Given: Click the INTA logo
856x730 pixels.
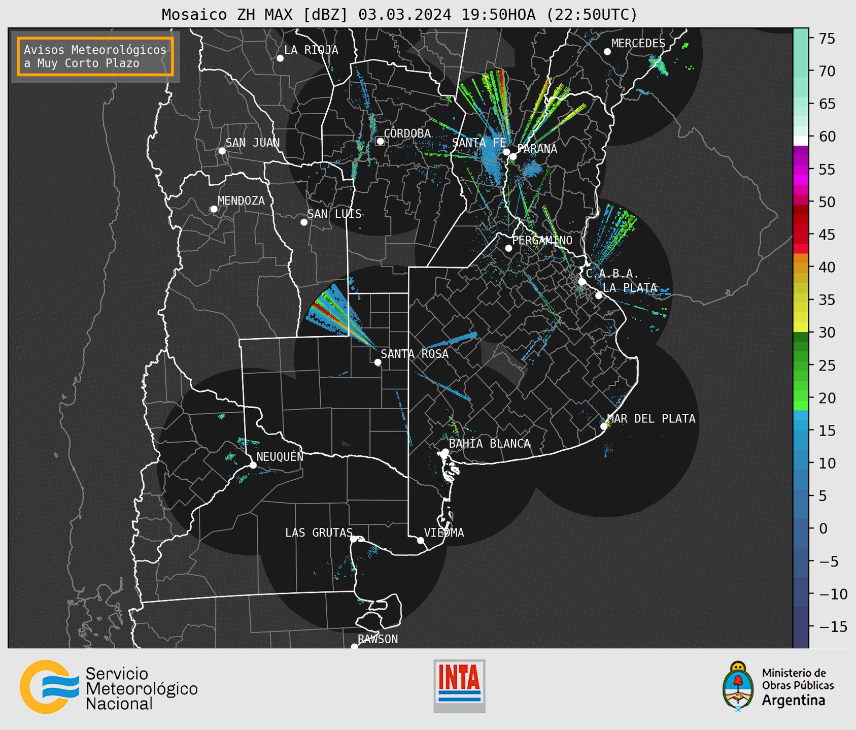Looking at the screenshot, I should pyautogui.click(x=459, y=686).
